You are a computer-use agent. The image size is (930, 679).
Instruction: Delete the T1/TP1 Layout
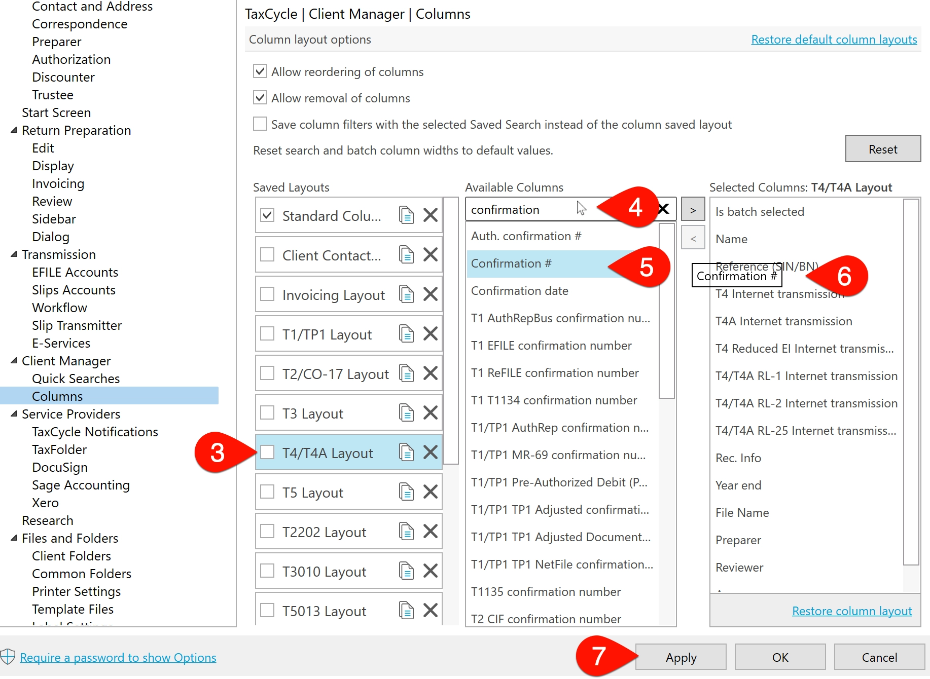click(x=431, y=334)
